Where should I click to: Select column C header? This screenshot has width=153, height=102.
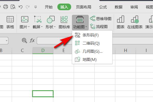(22, 50)
